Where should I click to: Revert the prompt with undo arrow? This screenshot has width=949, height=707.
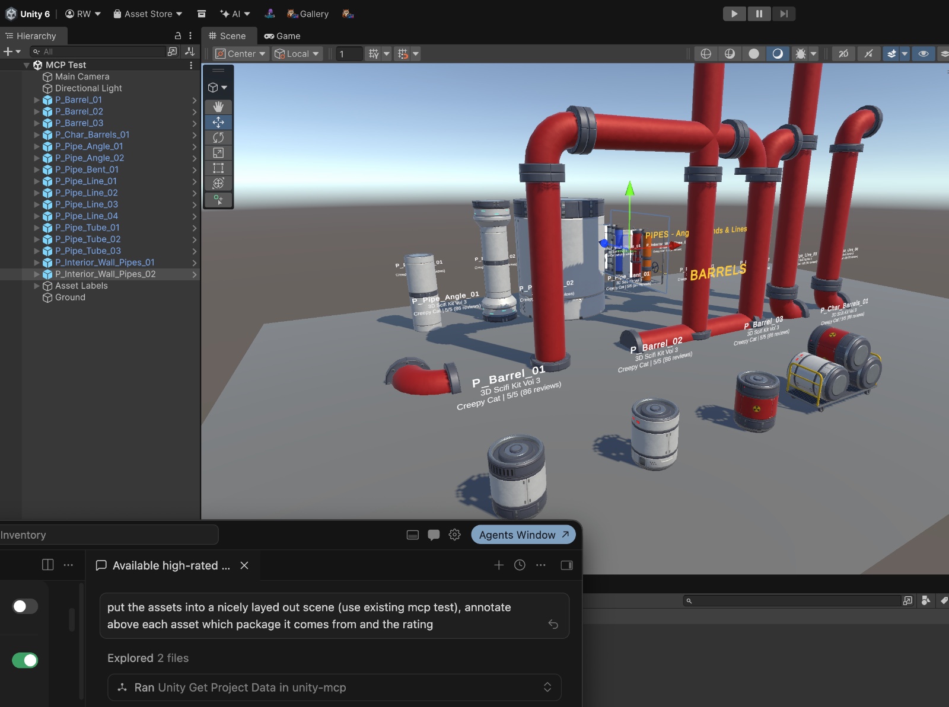(x=553, y=624)
